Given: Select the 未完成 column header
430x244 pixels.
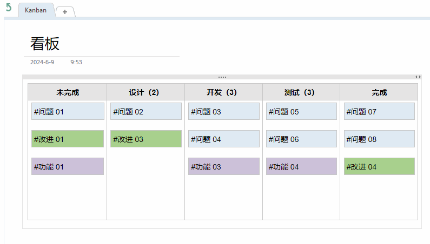Looking at the screenshot, I should tap(68, 92).
